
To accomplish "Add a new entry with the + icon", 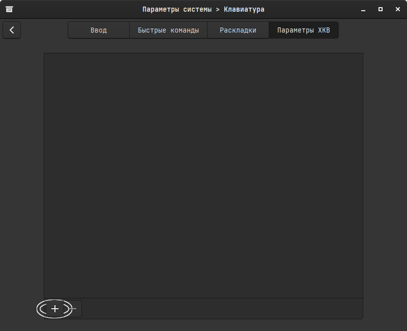I will tap(55, 309).
